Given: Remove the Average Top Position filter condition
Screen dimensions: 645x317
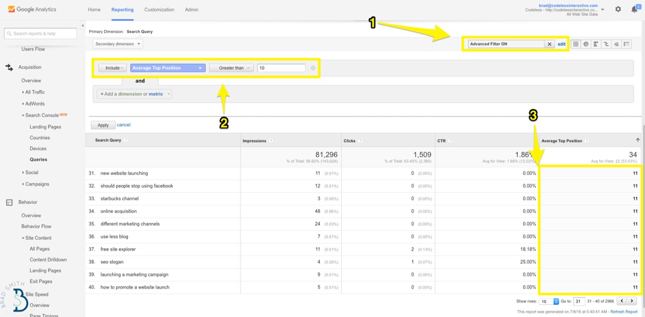Looking at the screenshot, I should point(313,68).
